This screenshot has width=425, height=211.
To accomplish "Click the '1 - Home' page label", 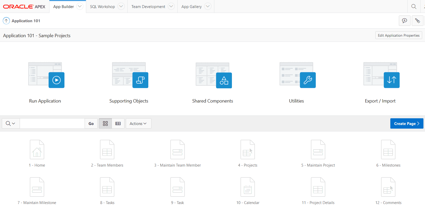I will pyautogui.click(x=37, y=165).
